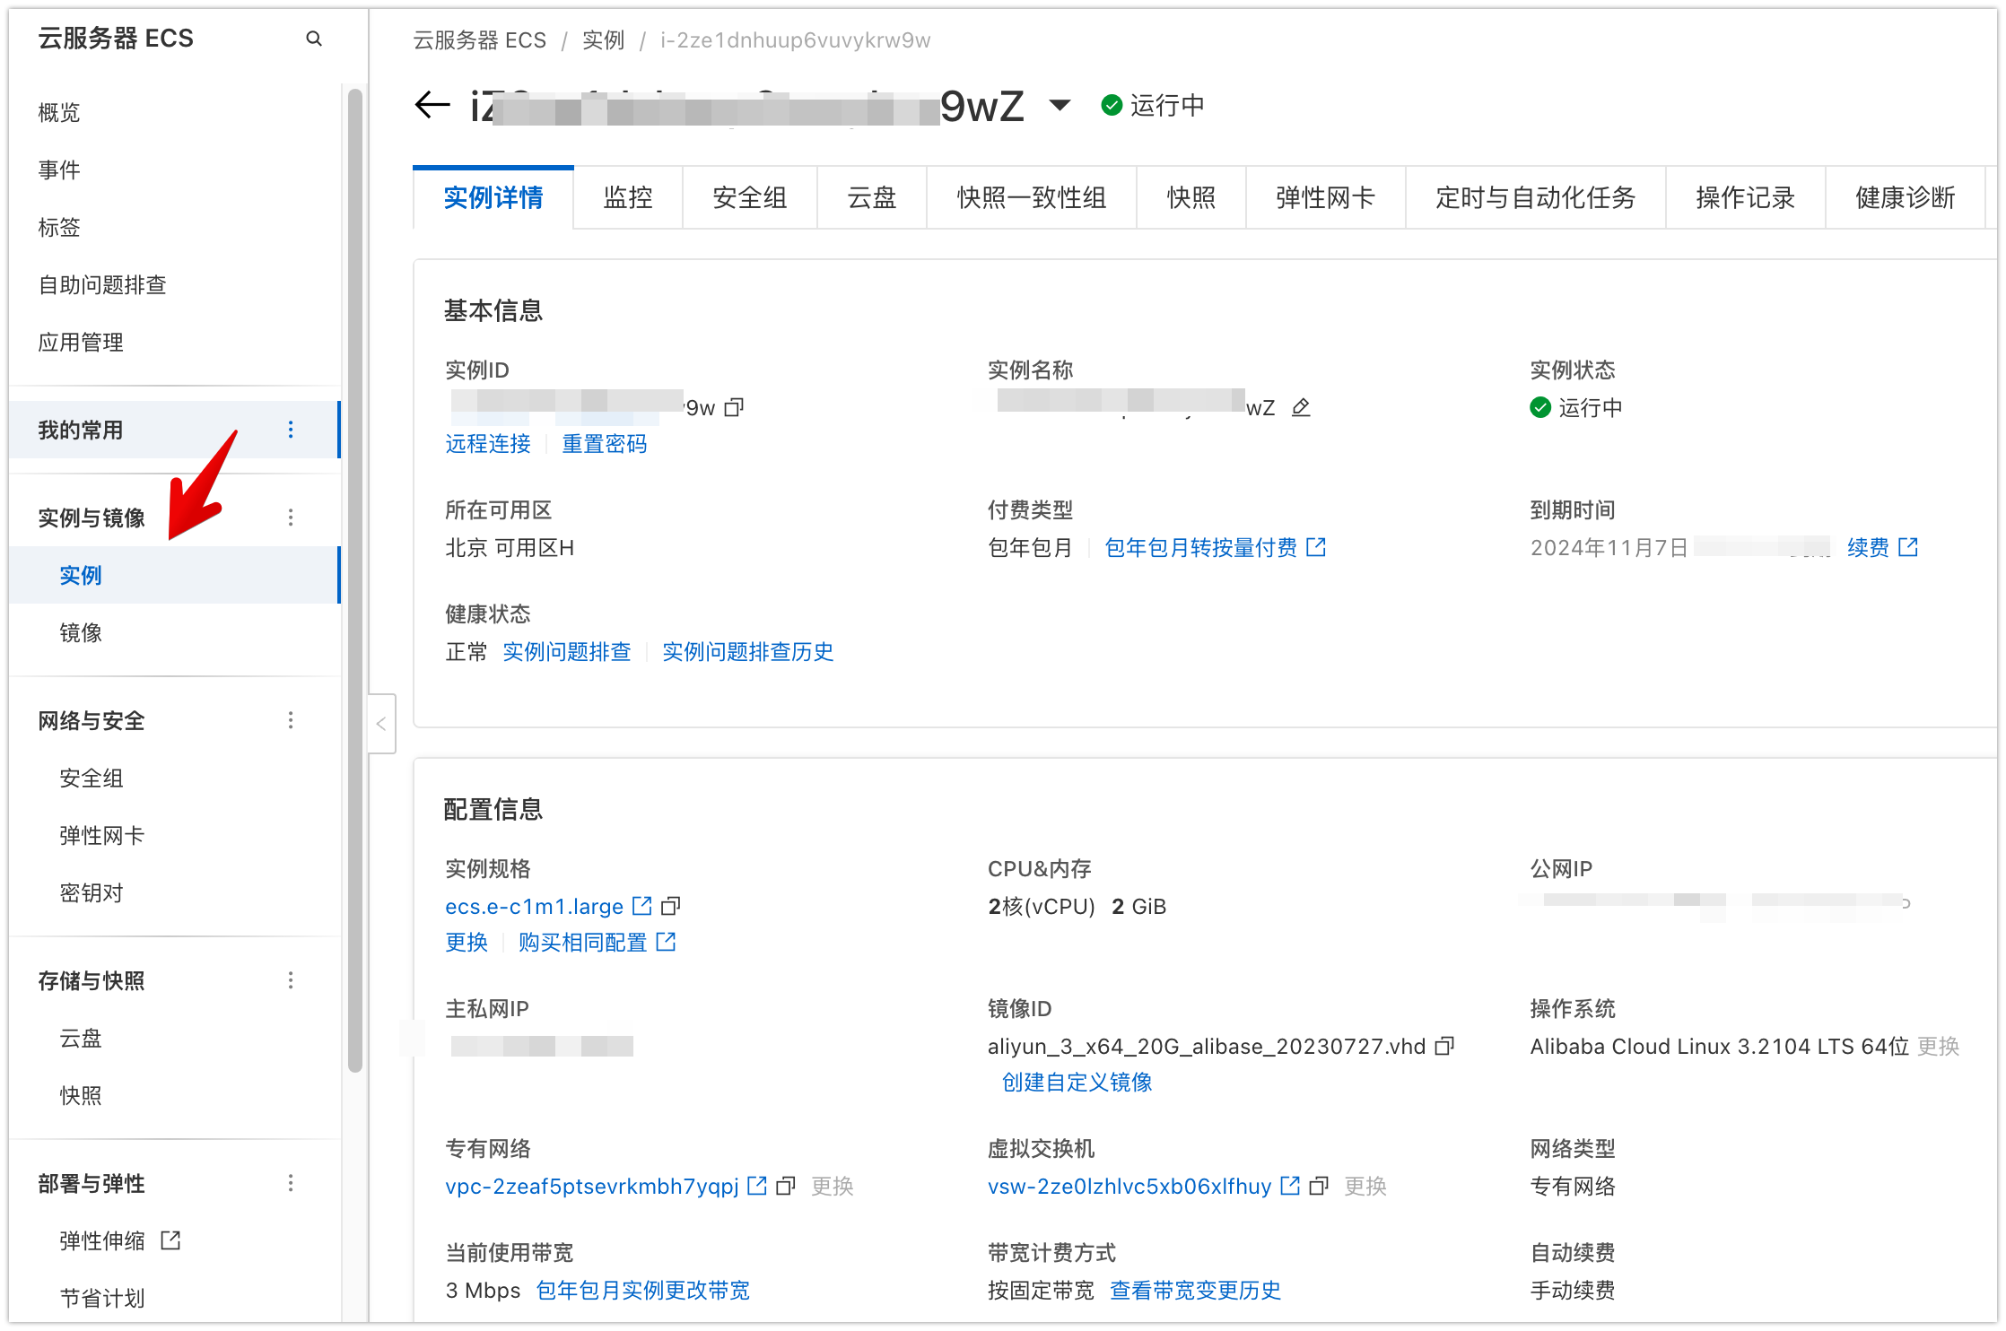Switch to the 监控 tab

point(628,198)
